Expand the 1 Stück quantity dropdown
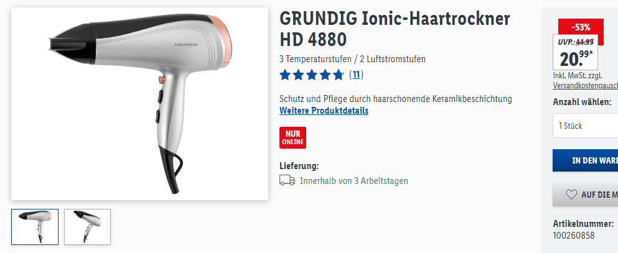This screenshot has width=618, height=253. (x=585, y=126)
